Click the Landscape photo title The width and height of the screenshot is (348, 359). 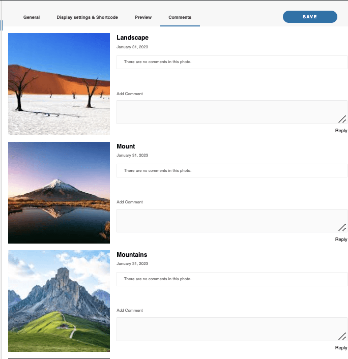(x=132, y=38)
